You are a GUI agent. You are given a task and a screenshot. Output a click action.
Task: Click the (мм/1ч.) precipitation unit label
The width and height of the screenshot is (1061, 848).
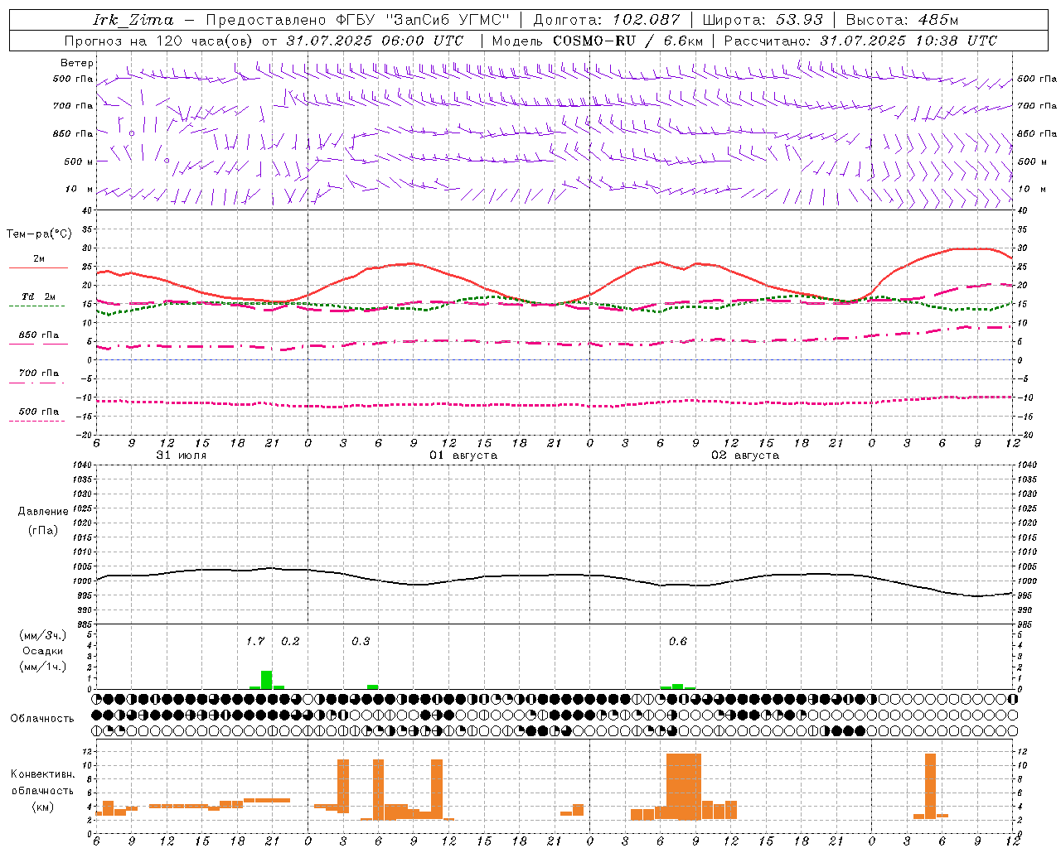click(42, 667)
